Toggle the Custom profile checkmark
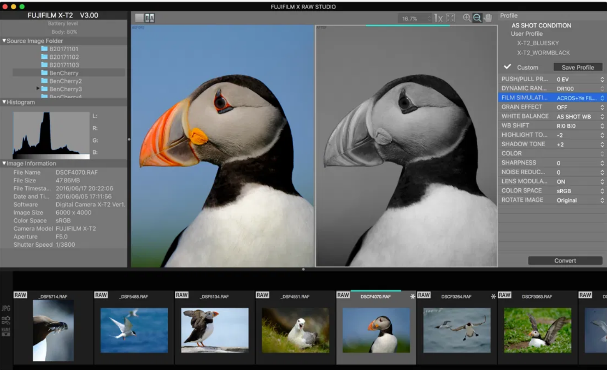 (507, 66)
